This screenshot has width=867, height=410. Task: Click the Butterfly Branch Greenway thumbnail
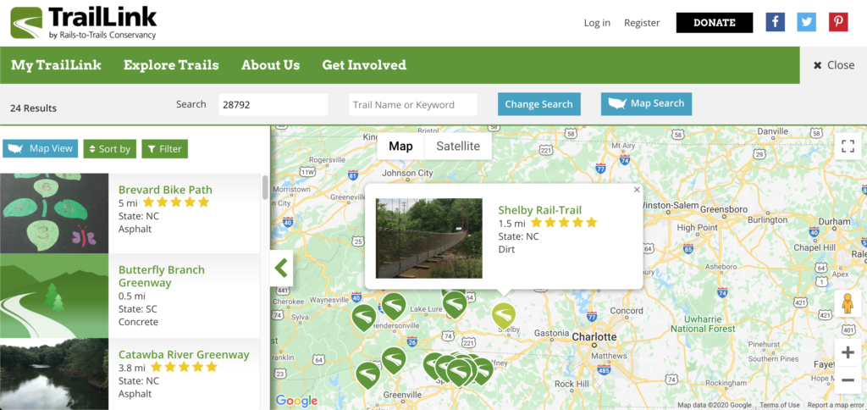tap(54, 296)
